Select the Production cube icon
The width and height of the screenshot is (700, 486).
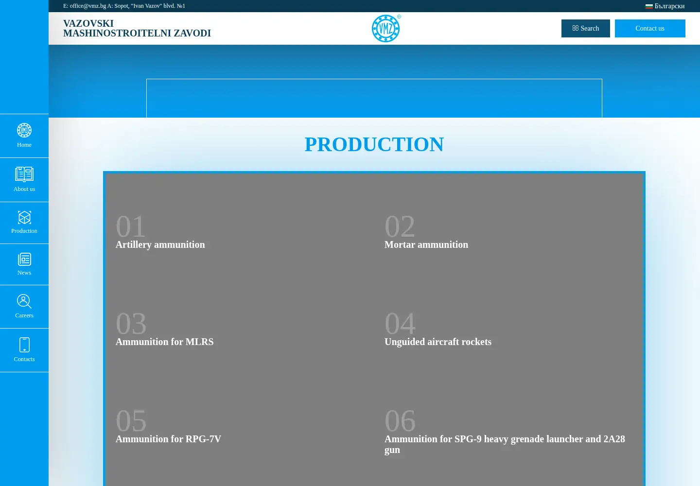coord(24,217)
